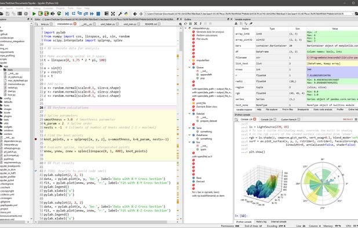Click eraser icon to remove all variables
This screenshot has height=228, width=358.
pos(251,23)
